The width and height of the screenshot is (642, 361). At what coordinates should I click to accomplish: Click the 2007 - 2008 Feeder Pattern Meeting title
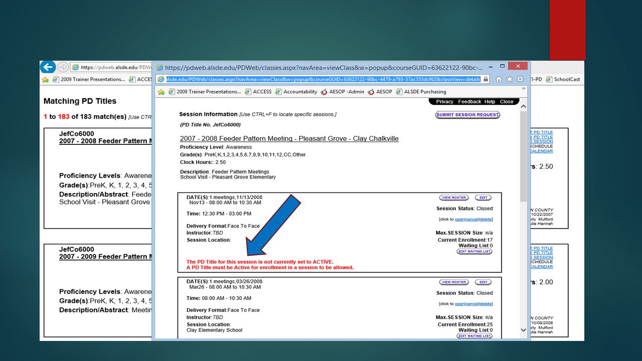(x=289, y=138)
